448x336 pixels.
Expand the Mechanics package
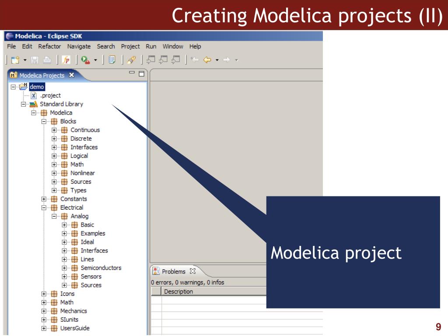click(44, 311)
